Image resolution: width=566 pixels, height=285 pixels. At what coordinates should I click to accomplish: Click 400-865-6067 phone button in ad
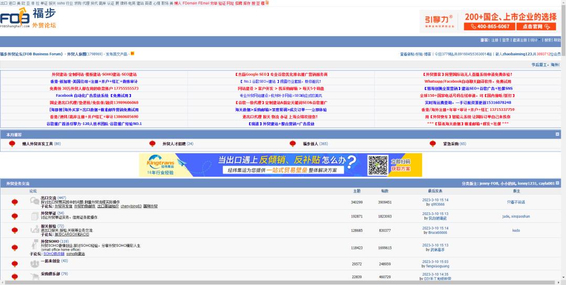[x=489, y=27]
